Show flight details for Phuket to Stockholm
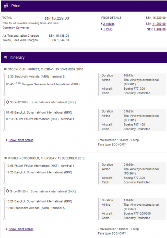 point(21,229)
